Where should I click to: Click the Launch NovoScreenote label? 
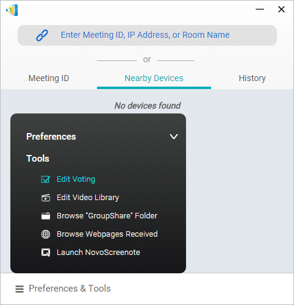(98, 253)
